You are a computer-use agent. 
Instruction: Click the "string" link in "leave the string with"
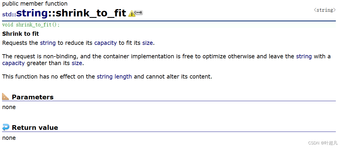(x=304, y=56)
